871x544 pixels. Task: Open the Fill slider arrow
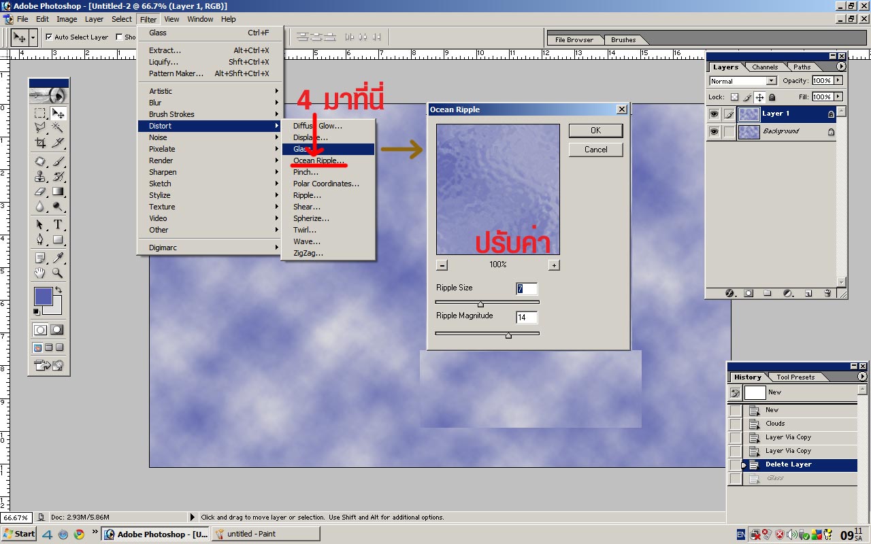pyautogui.click(x=838, y=97)
